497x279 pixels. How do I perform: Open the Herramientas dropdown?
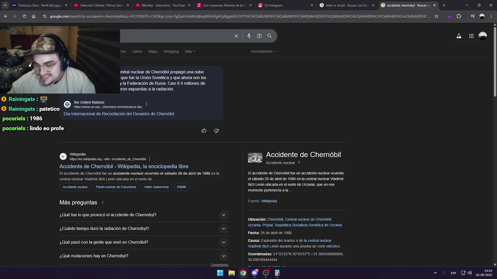[x=263, y=52]
